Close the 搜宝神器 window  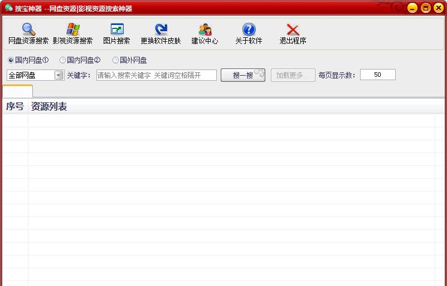pos(439,8)
